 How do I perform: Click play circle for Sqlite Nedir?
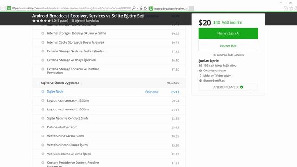(43, 92)
